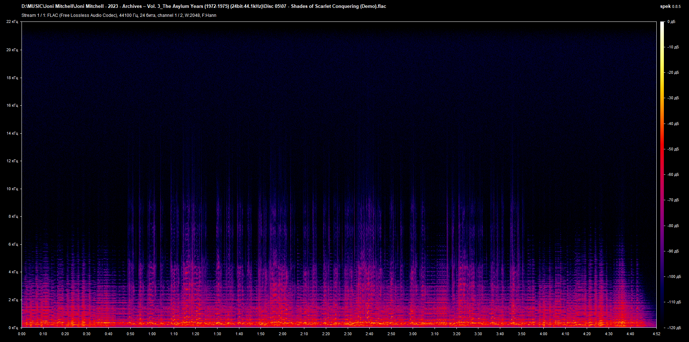Click the -60 дБ legend marker
The width and height of the screenshot is (689, 342).
pyautogui.click(x=674, y=175)
